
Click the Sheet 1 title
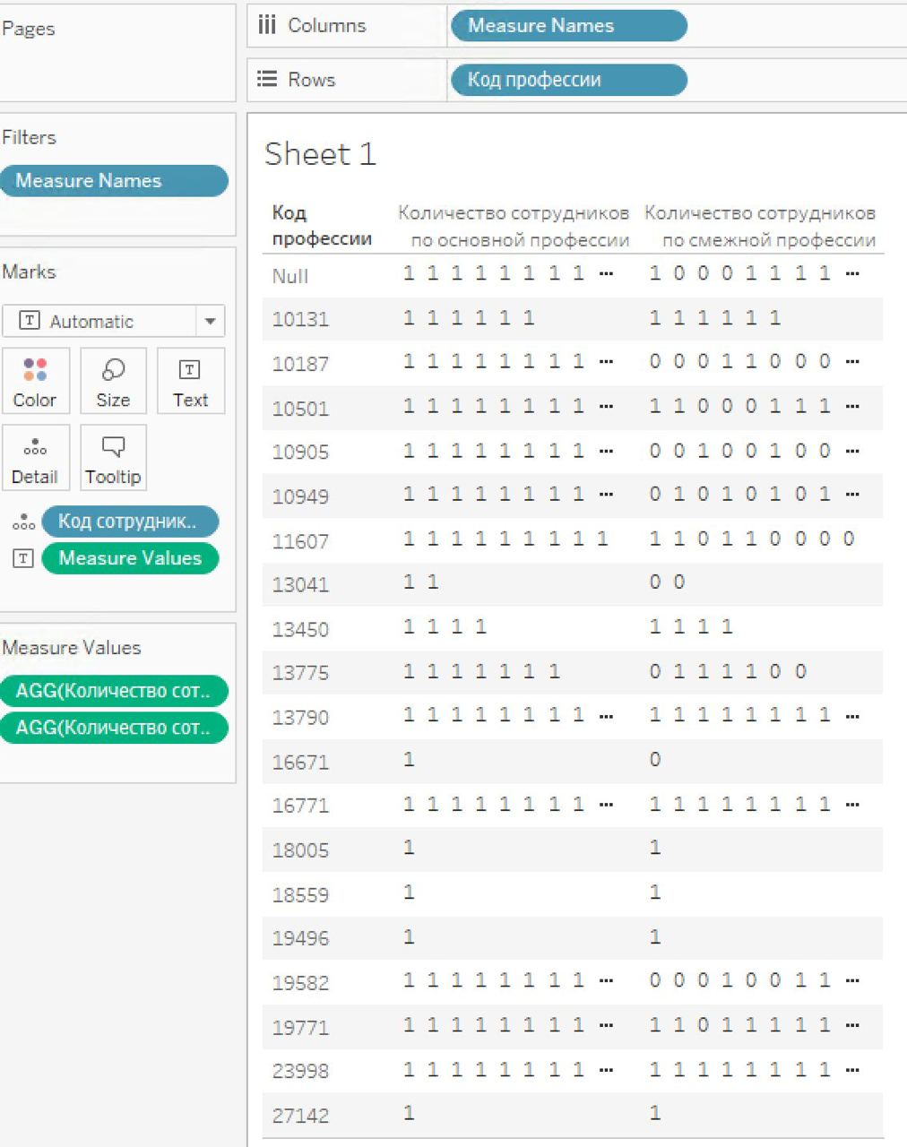[320, 154]
